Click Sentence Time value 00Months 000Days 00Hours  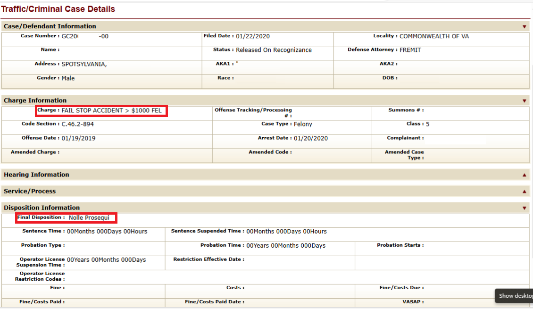(107, 232)
